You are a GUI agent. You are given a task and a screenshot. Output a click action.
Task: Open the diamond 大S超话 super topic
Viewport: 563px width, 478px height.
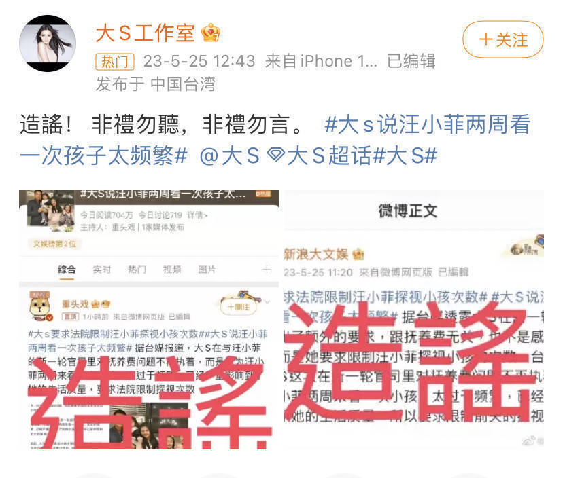click(320, 156)
